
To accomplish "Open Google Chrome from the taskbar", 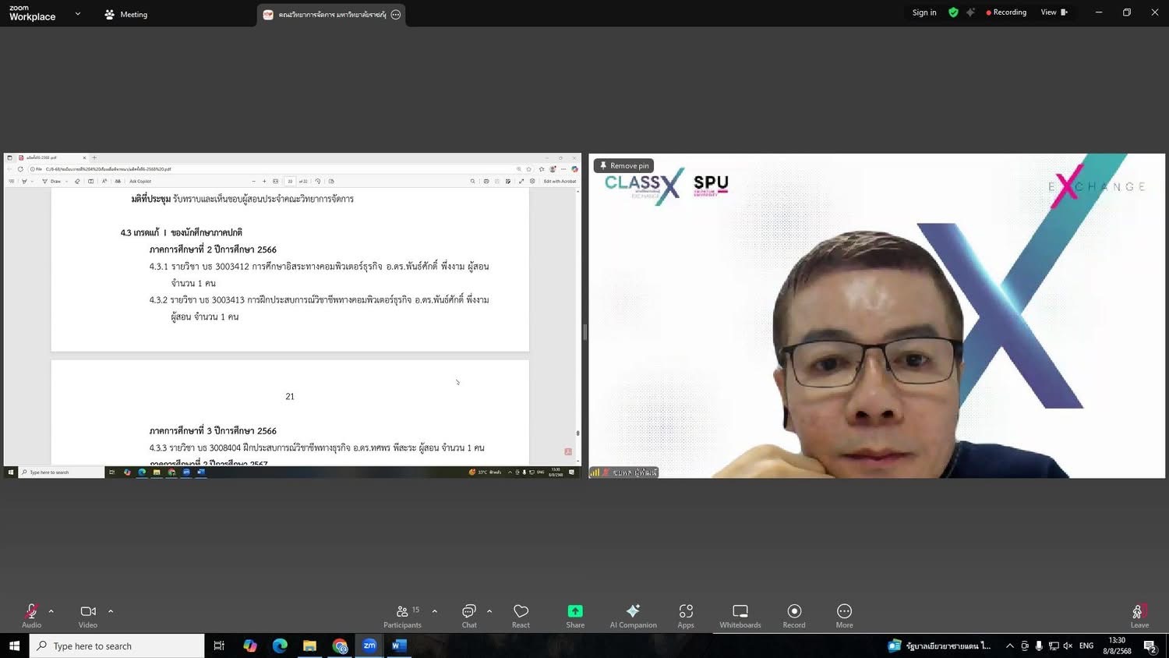I will (340, 646).
